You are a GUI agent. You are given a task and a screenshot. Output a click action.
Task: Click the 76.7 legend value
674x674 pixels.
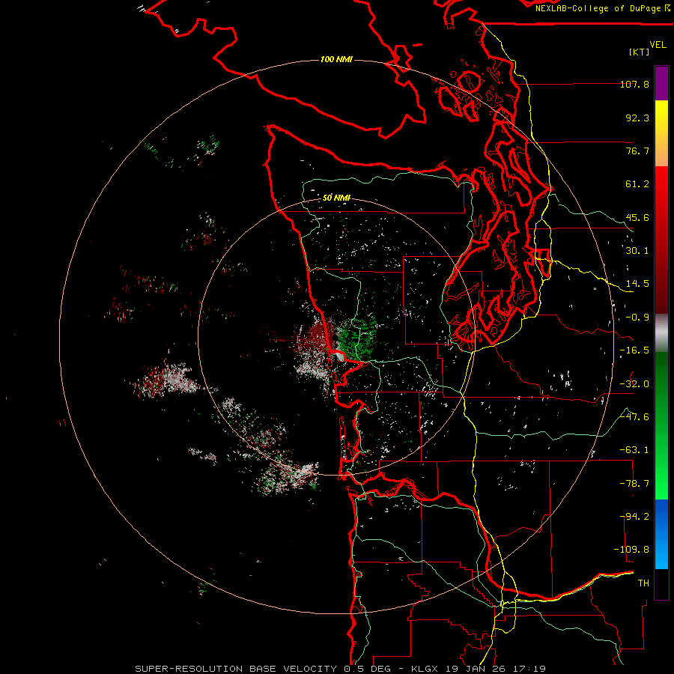tap(637, 151)
